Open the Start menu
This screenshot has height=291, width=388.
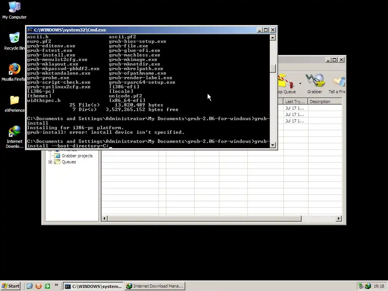(x=11, y=286)
